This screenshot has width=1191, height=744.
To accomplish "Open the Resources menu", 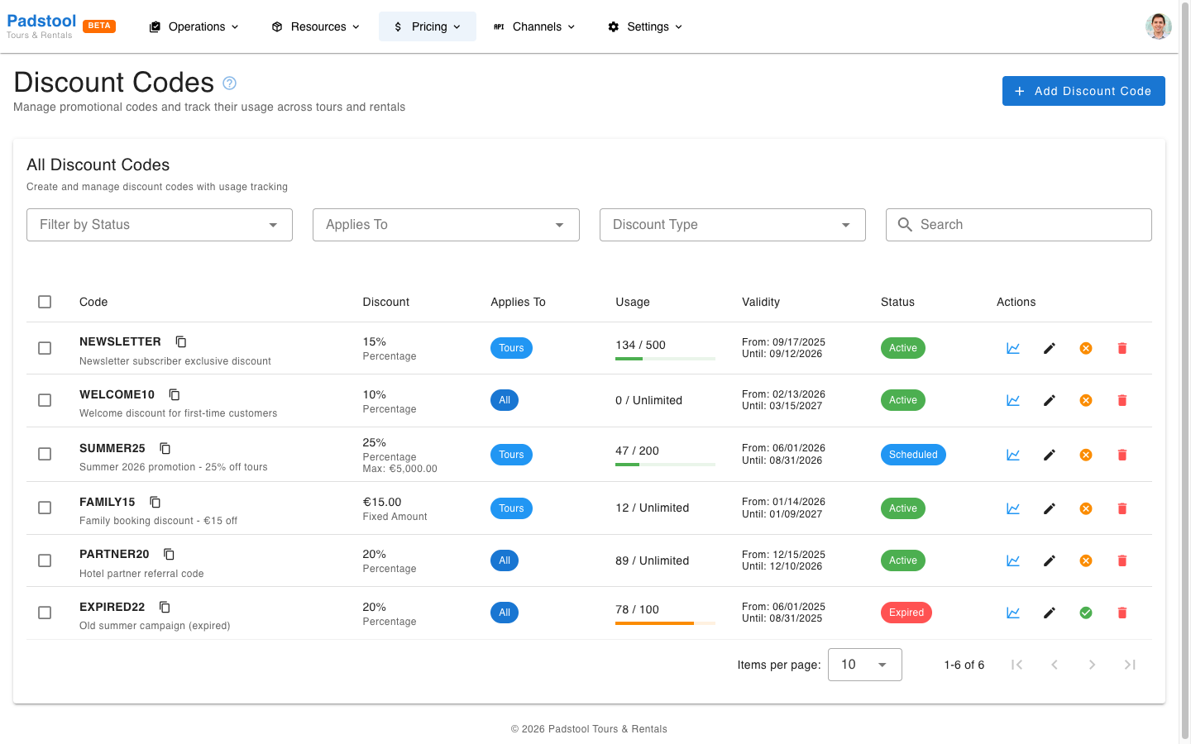I will tap(316, 26).
